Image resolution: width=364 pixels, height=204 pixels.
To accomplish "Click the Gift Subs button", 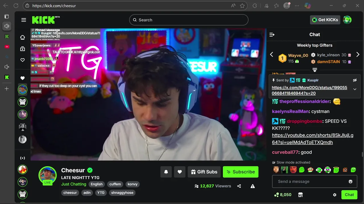I will (204, 172).
